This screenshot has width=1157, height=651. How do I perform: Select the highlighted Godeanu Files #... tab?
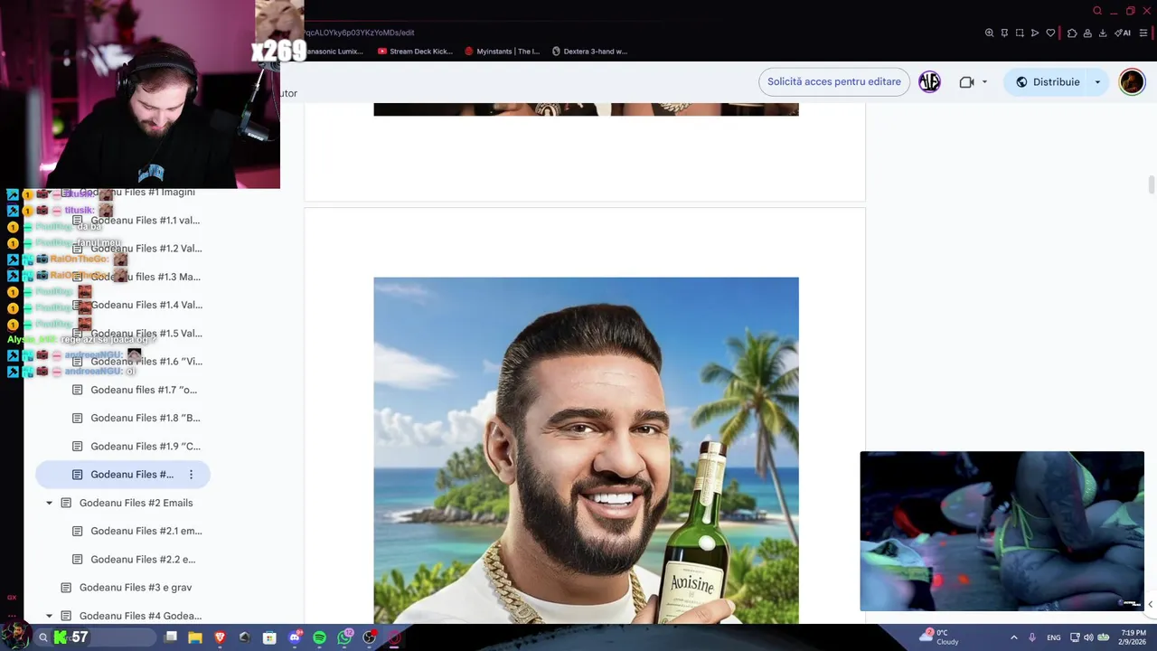pyautogui.click(x=122, y=475)
